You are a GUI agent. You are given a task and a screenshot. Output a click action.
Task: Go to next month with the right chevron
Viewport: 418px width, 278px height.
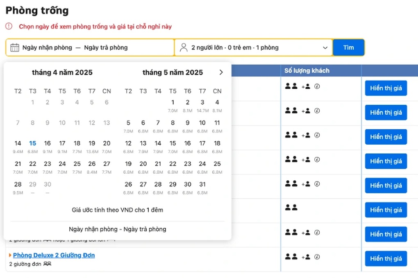[x=221, y=72]
